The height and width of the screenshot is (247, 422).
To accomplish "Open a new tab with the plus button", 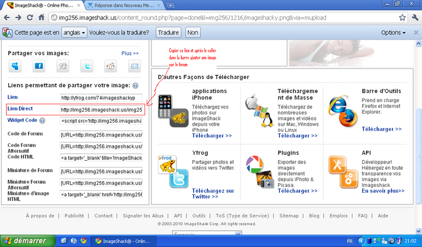I will point(170,5).
